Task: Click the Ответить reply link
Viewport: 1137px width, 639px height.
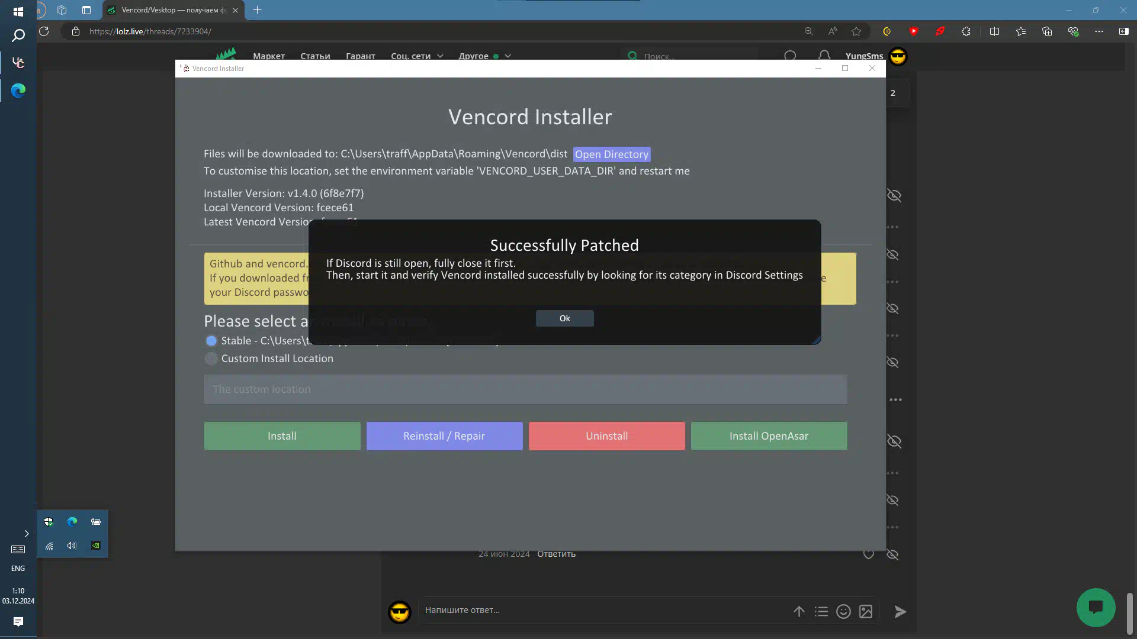Action: pos(556,554)
